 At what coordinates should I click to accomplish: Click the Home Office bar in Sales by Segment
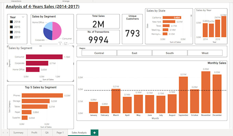[x=33, y=70]
